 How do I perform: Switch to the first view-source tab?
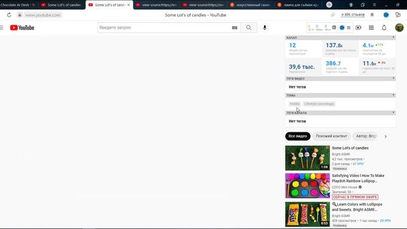[x=157, y=4]
